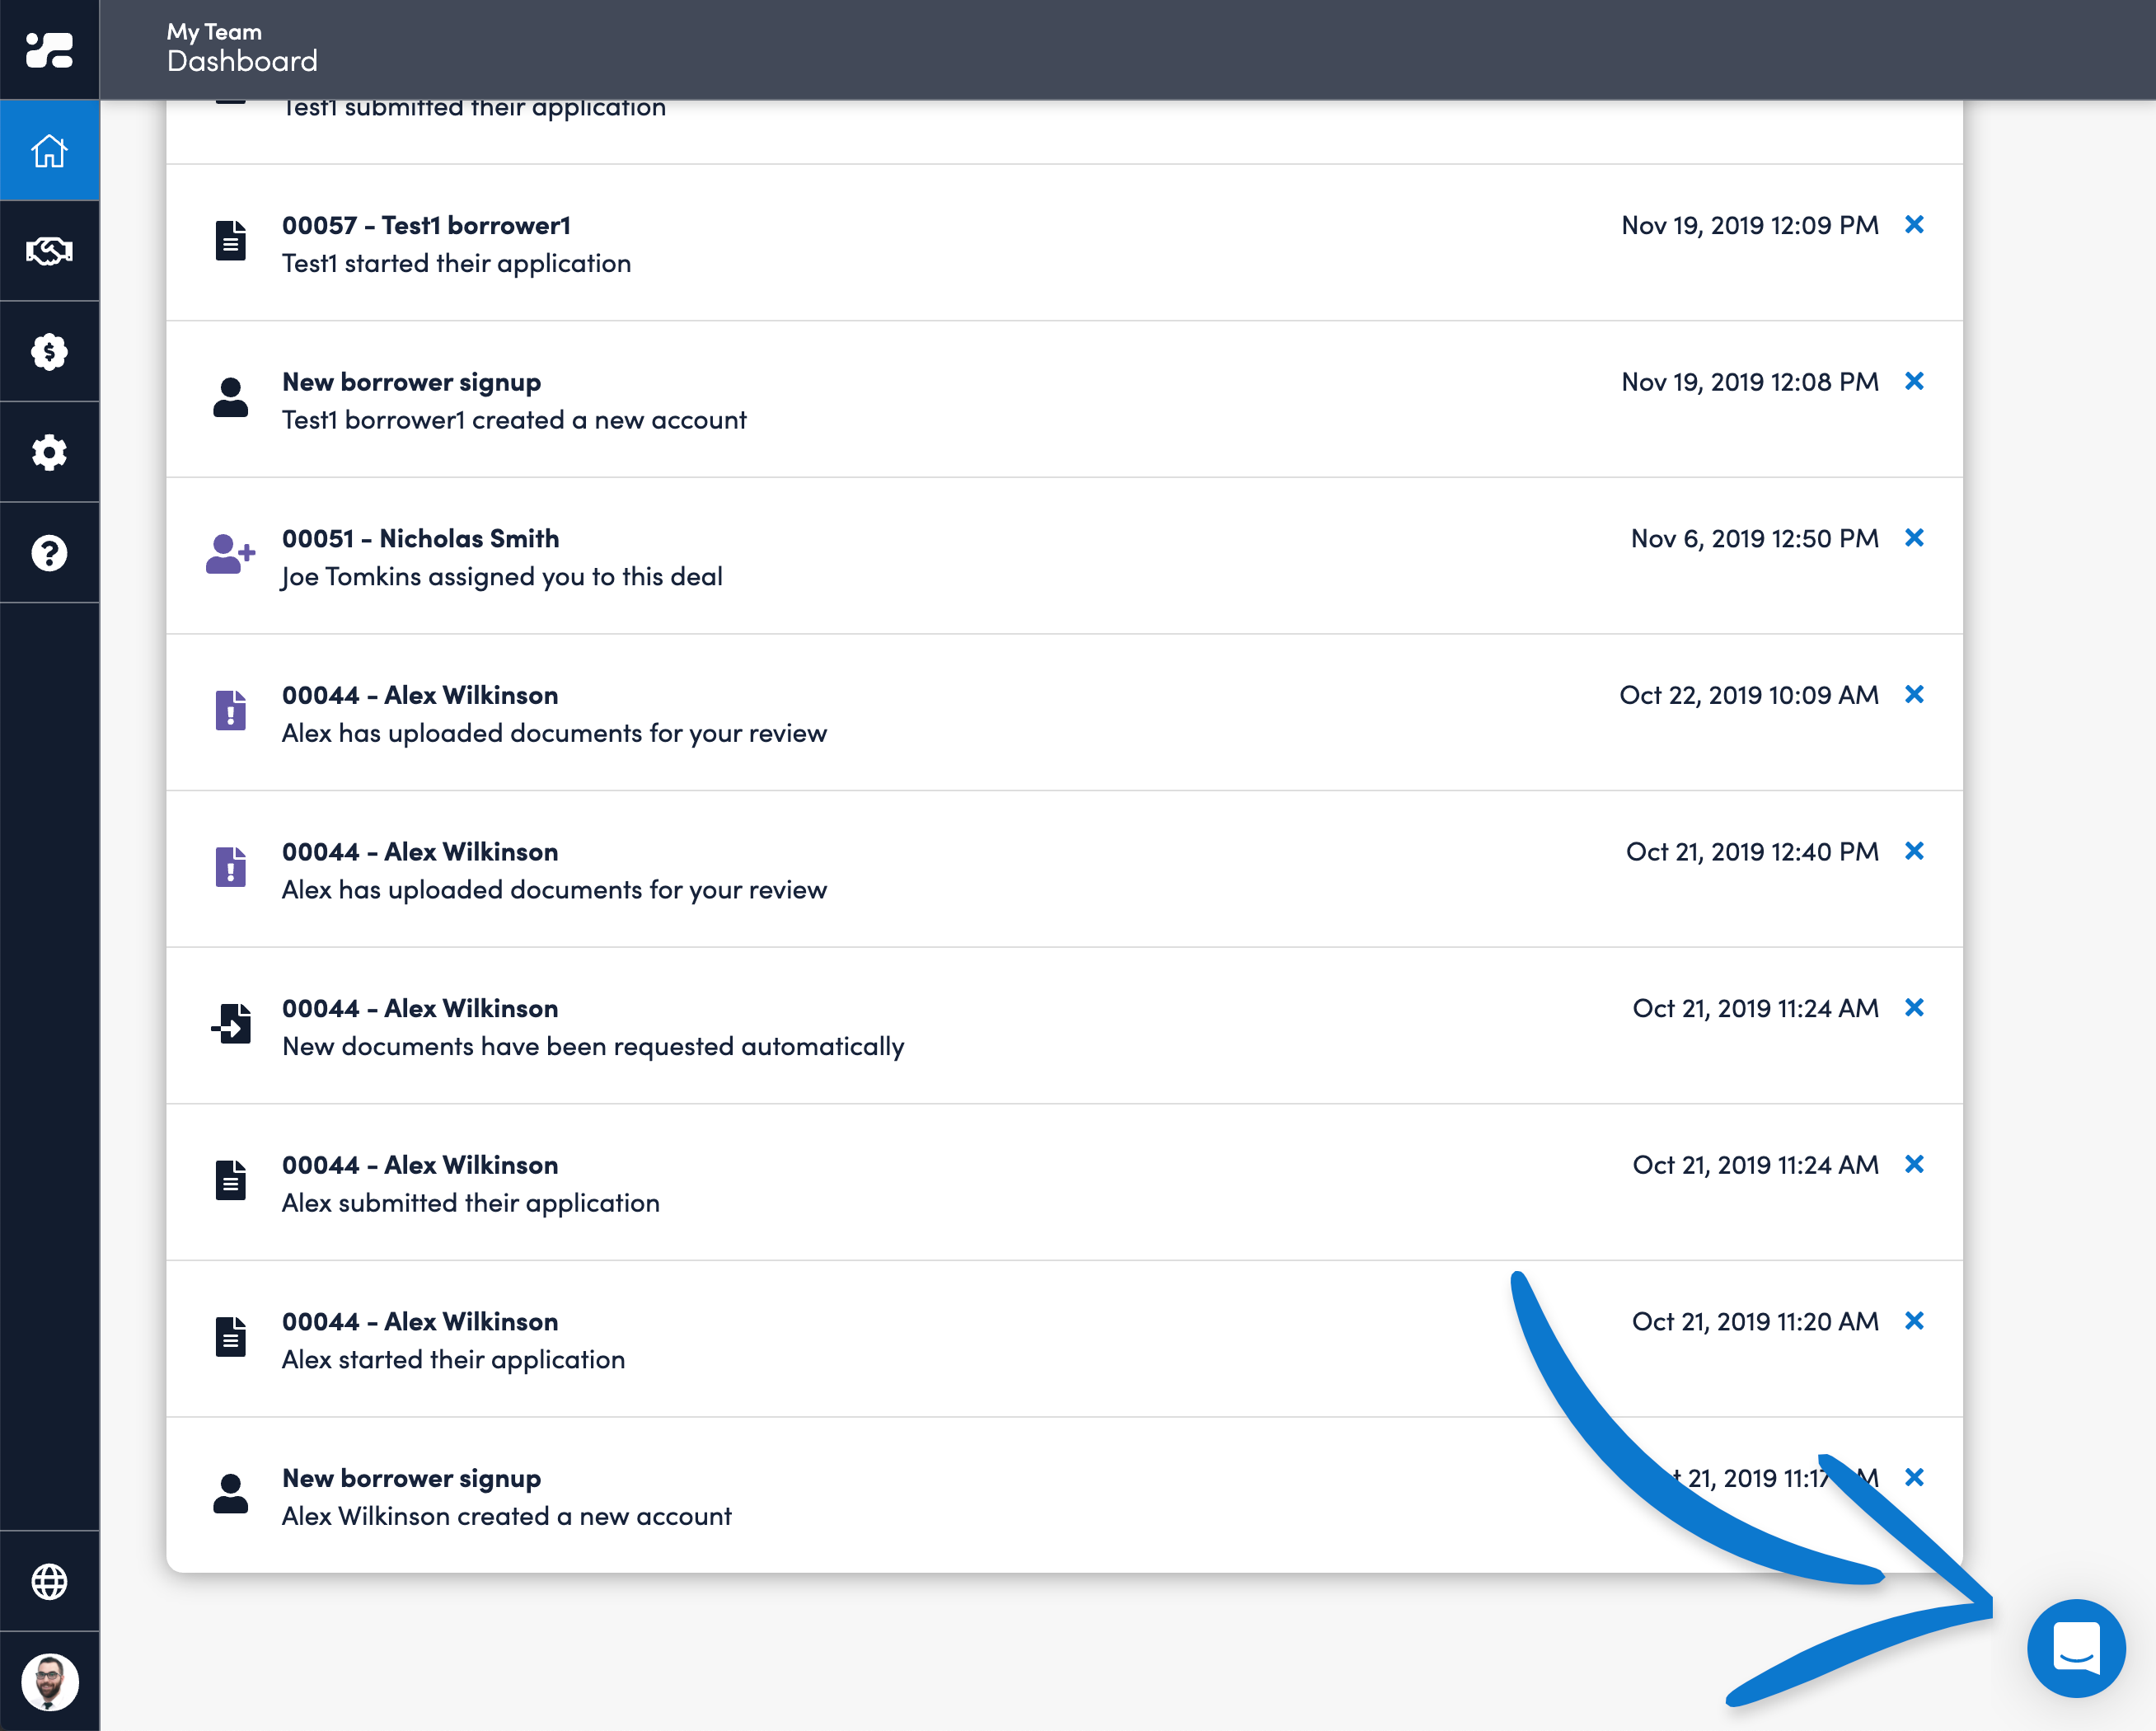
Task: Dismiss the Nov 19 12:09 PM notification
Action: pos(1914,224)
